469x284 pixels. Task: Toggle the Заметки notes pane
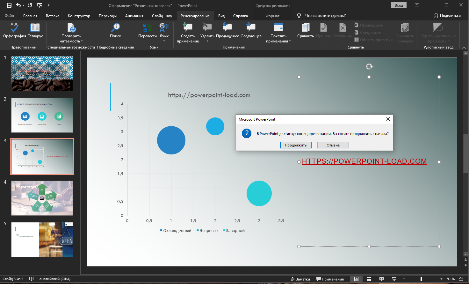coord(300,279)
